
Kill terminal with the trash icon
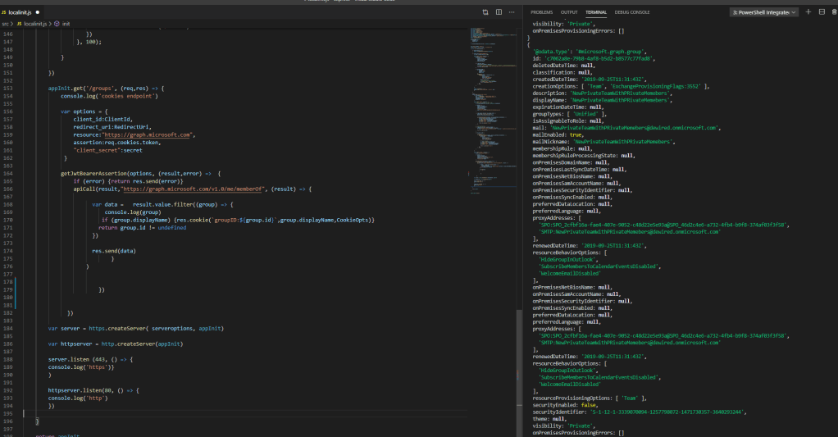(833, 12)
